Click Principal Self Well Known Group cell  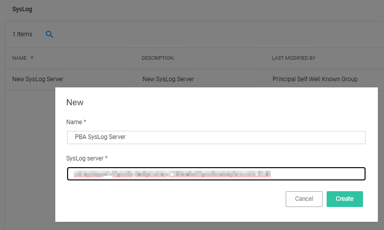[x=315, y=79]
